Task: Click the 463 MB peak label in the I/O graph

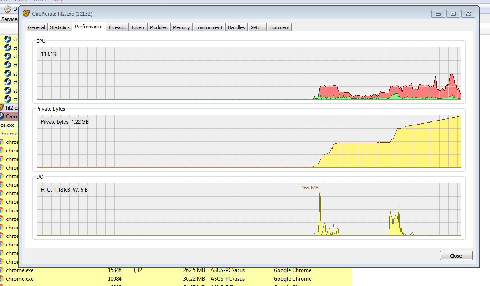Action: pyautogui.click(x=310, y=188)
